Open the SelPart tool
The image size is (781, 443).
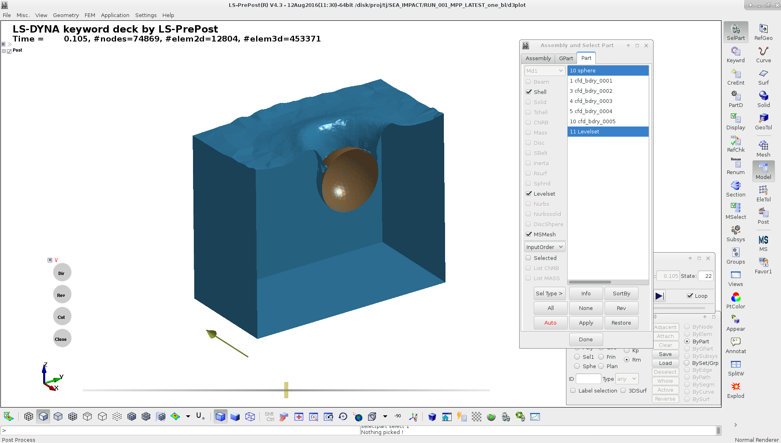tap(735, 32)
